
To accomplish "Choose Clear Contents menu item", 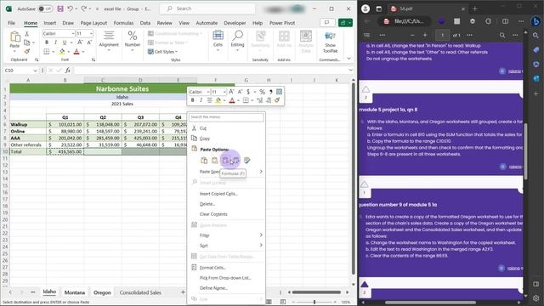I will (x=213, y=214).
